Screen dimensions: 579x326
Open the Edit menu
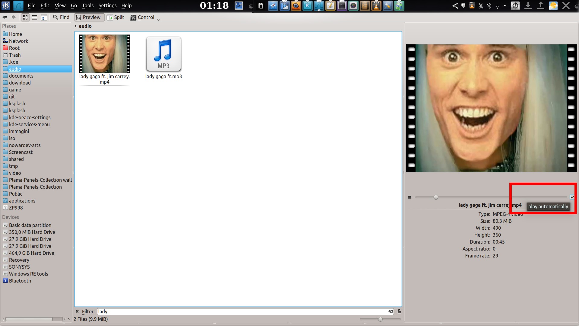[x=45, y=5]
